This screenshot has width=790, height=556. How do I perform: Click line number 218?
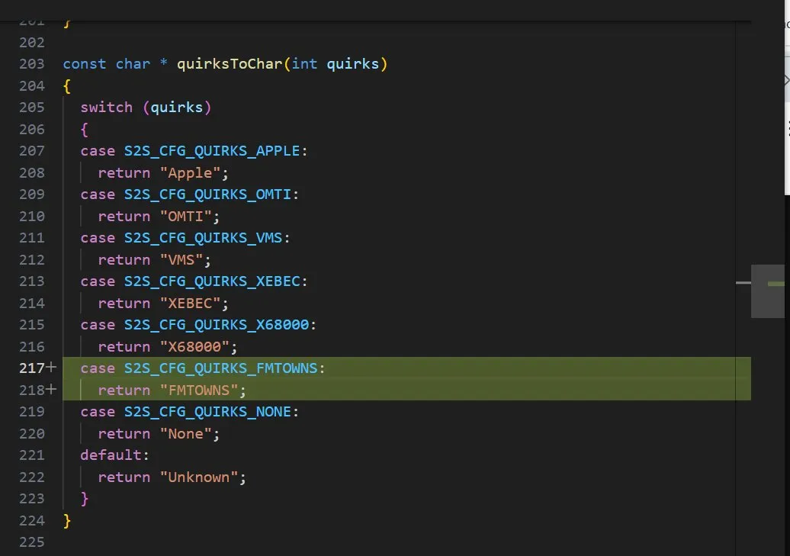[x=32, y=390]
